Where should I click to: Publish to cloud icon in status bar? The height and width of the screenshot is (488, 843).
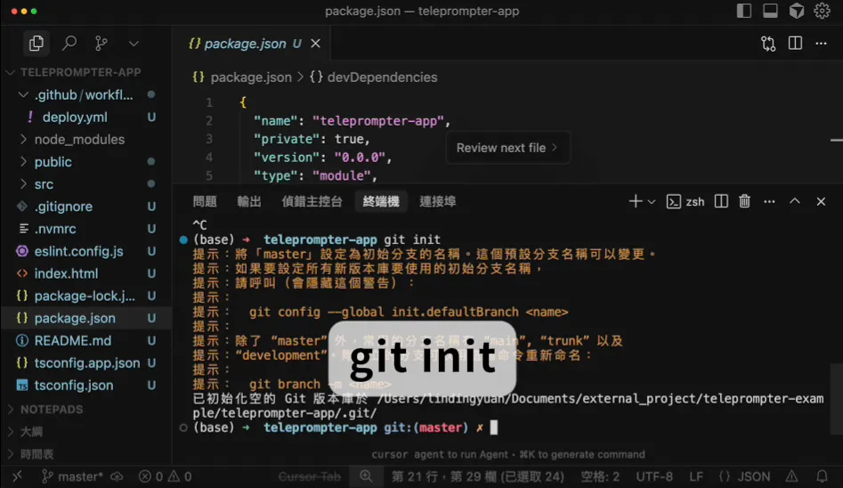tap(117, 476)
